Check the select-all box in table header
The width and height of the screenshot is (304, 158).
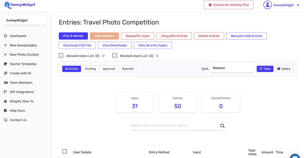click(x=64, y=151)
